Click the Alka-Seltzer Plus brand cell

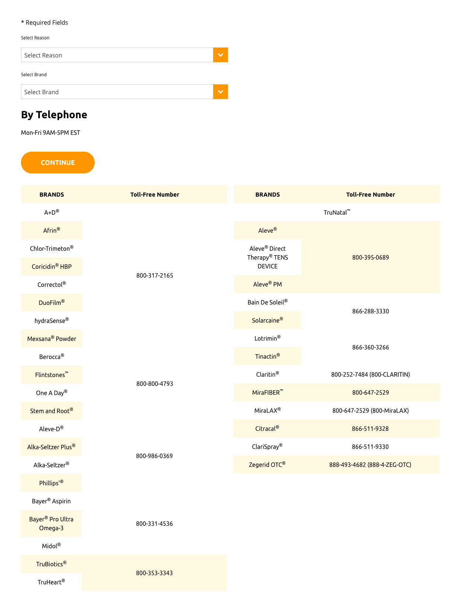[x=51, y=447]
